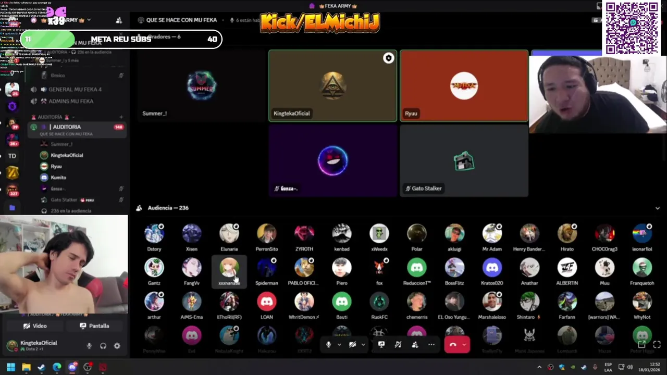Click the KingtekaOficial speaker tile
667x375 pixels.
coord(332,86)
